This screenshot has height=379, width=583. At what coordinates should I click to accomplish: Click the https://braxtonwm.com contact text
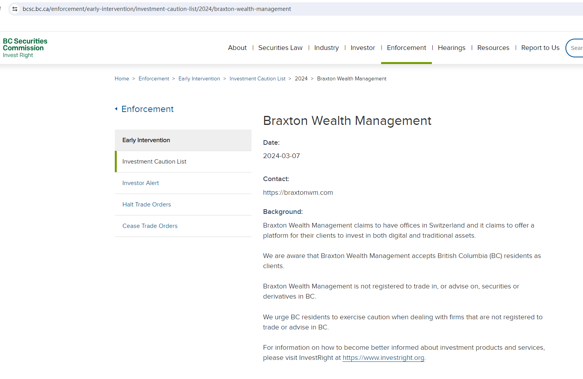(298, 192)
